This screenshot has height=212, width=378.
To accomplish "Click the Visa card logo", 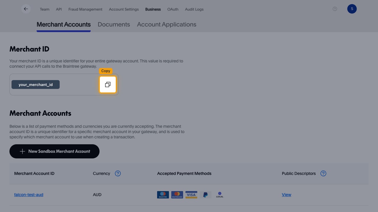I will tap(191, 195).
